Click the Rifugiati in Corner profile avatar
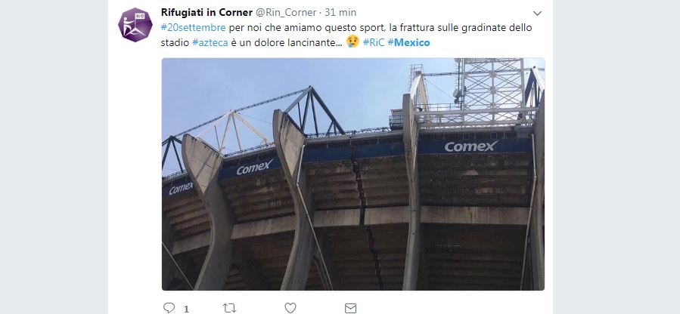 135,25
